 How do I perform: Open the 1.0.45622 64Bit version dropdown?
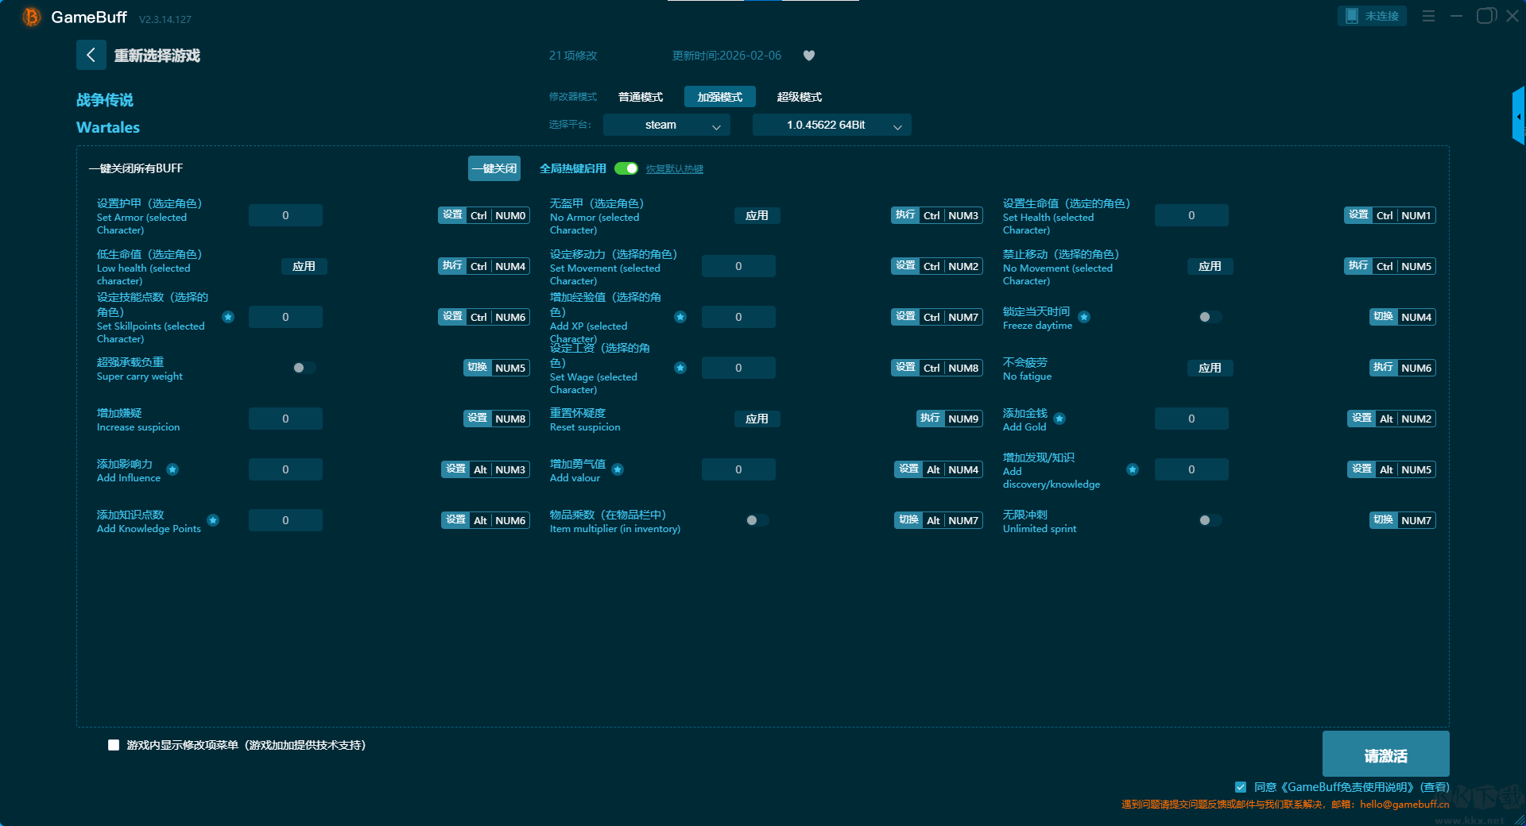[831, 125]
